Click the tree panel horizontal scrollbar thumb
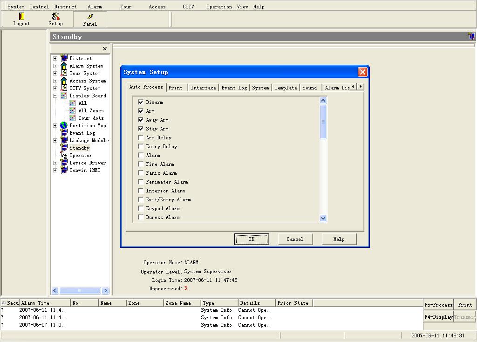 pyautogui.click(x=80, y=290)
